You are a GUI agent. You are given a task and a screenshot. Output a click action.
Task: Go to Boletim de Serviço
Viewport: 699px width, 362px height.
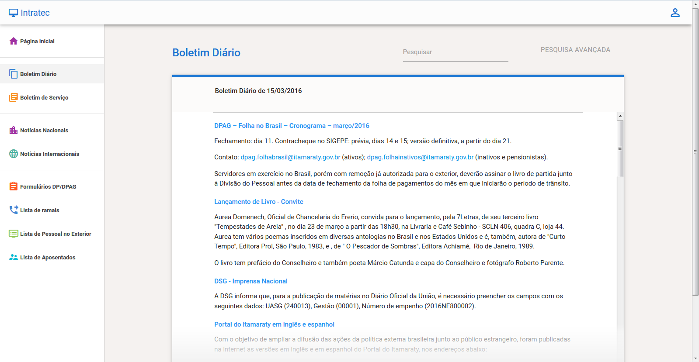click(52, 97)
